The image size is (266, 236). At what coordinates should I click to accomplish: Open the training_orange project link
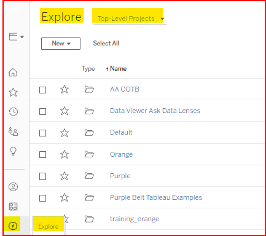(135, 219)
